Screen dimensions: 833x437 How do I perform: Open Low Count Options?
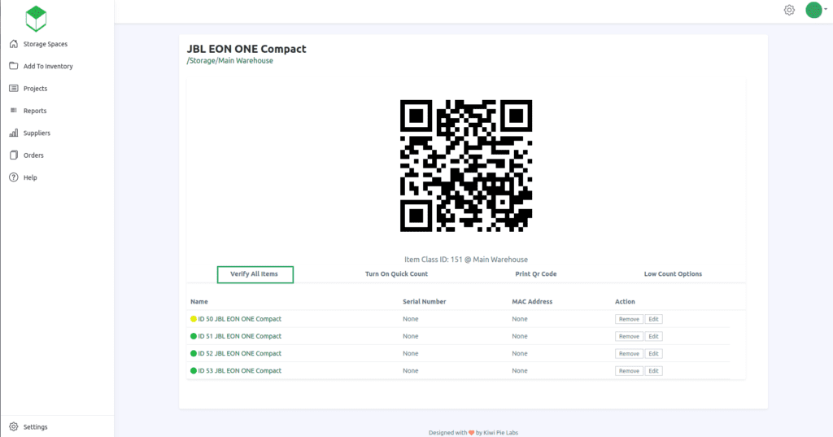coord(673,274)
